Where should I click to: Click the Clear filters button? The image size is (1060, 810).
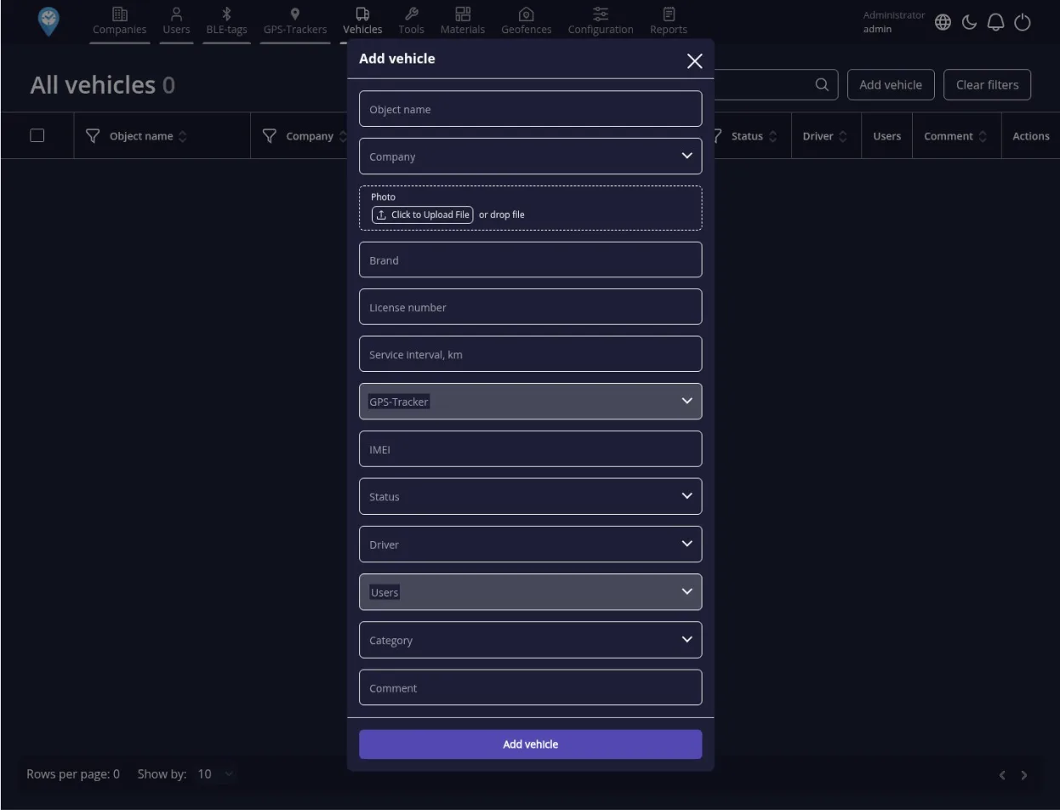point(987,85)
